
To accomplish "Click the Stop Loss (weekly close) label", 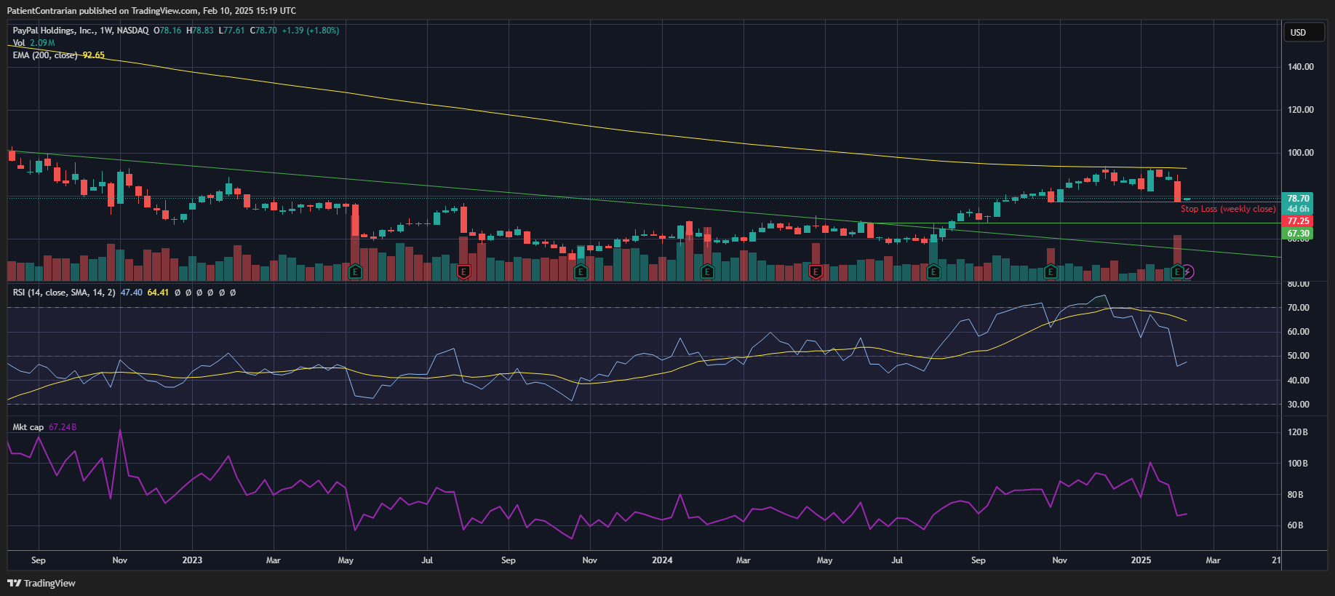I will click(x=1228, y=209).
